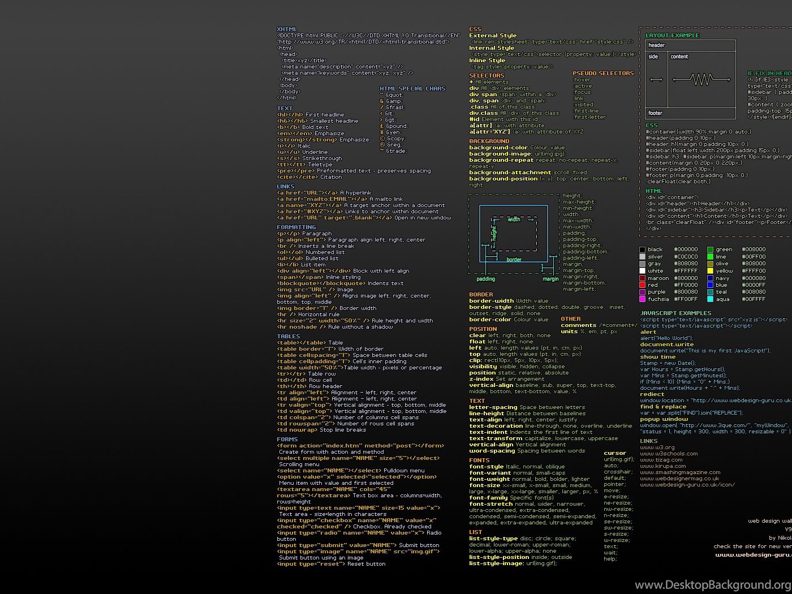Viewport: 792px width, 594px height.
Task: Click the 'External Style' label
Action: pyautogui.click(x=493, y=36)
